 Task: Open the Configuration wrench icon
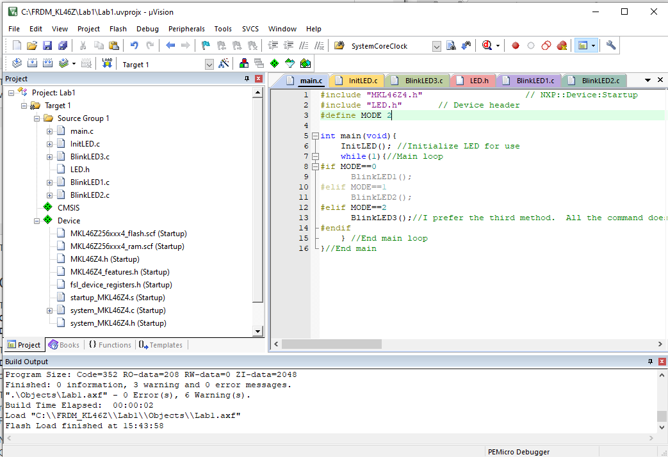click(611, 45)
